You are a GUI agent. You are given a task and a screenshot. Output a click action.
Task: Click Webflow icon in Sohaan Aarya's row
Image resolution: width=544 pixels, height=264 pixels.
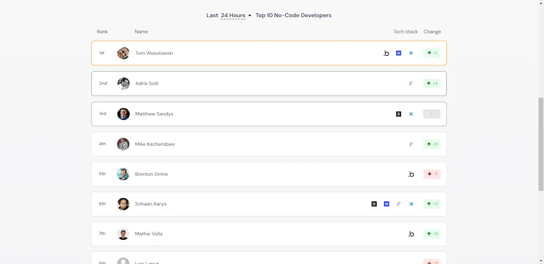tap(387, 204)
